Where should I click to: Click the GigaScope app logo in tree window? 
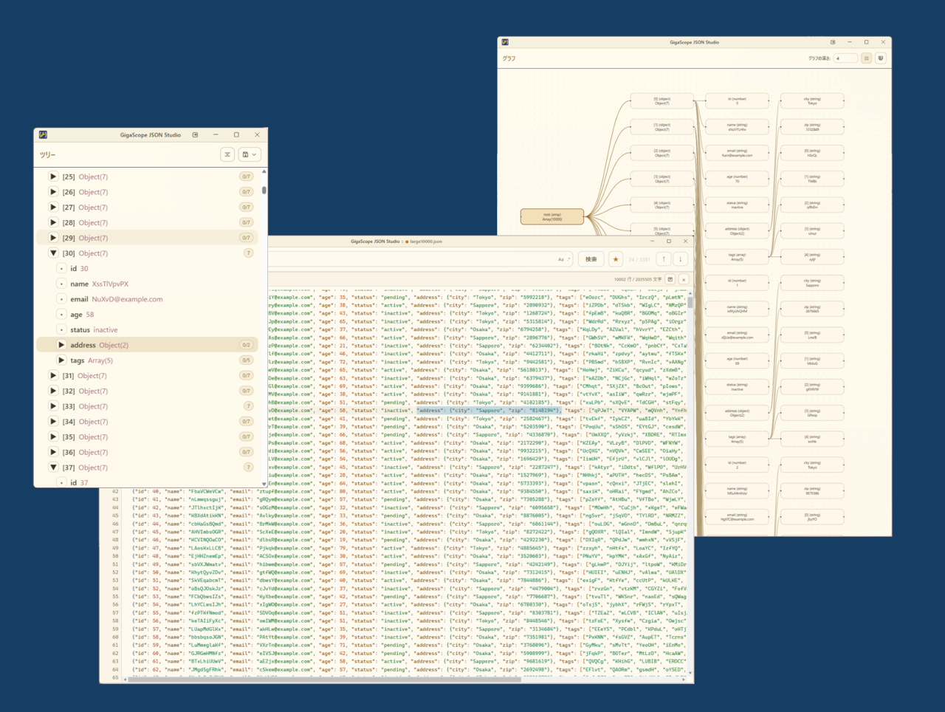(x=43, y=135)
